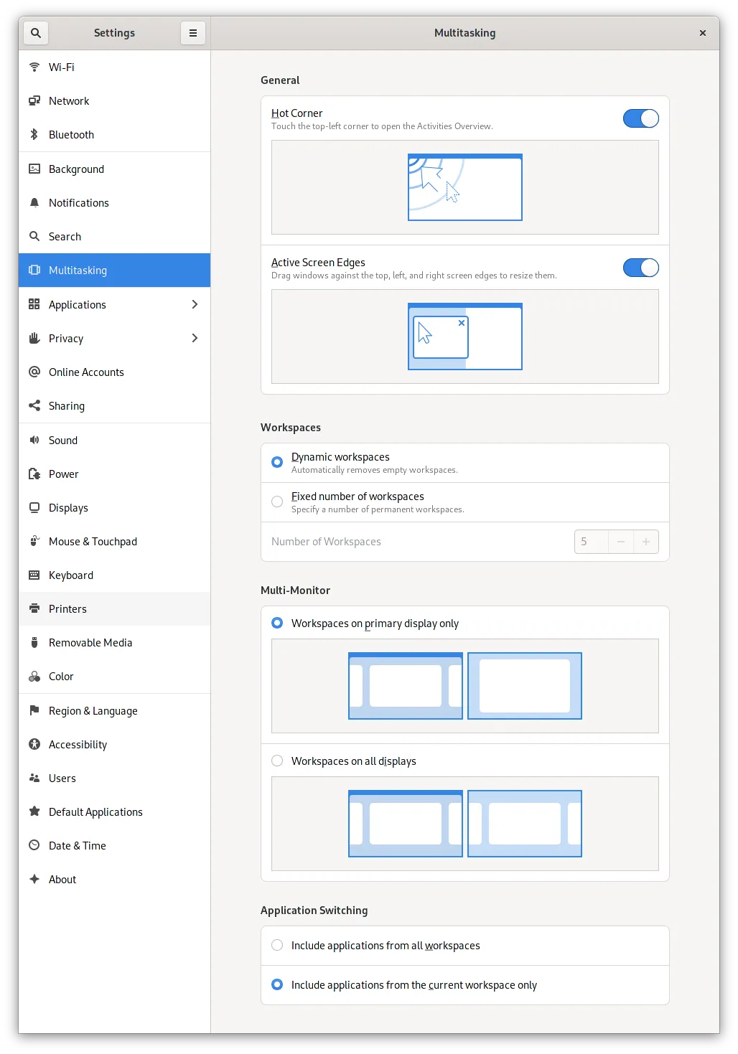Viewport: 738px width, 1054px height.
Task: Open the Displays settings panel
Action: [x=68, y=508]
